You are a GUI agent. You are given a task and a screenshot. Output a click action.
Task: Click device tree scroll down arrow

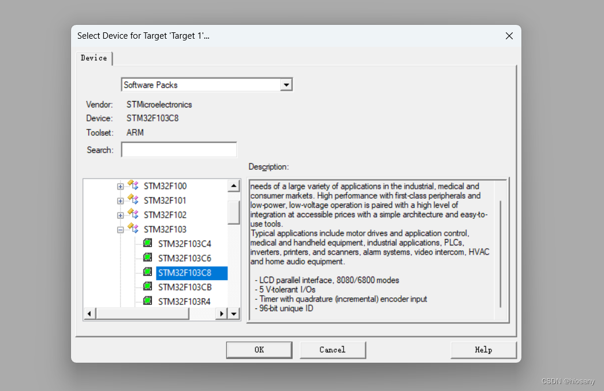click(234, 314)
